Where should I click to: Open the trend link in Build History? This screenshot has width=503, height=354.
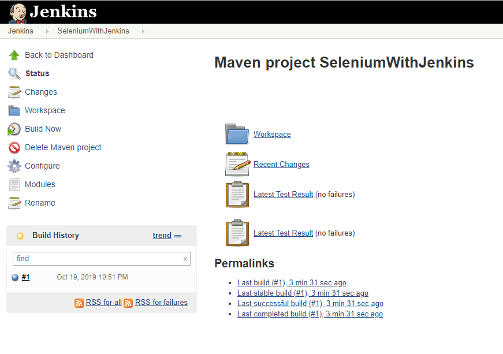pos(162,236)
